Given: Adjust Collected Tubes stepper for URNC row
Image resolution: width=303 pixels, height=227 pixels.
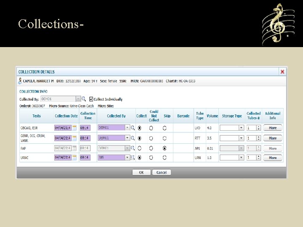Looking at the screenshot, I should 258,158.
